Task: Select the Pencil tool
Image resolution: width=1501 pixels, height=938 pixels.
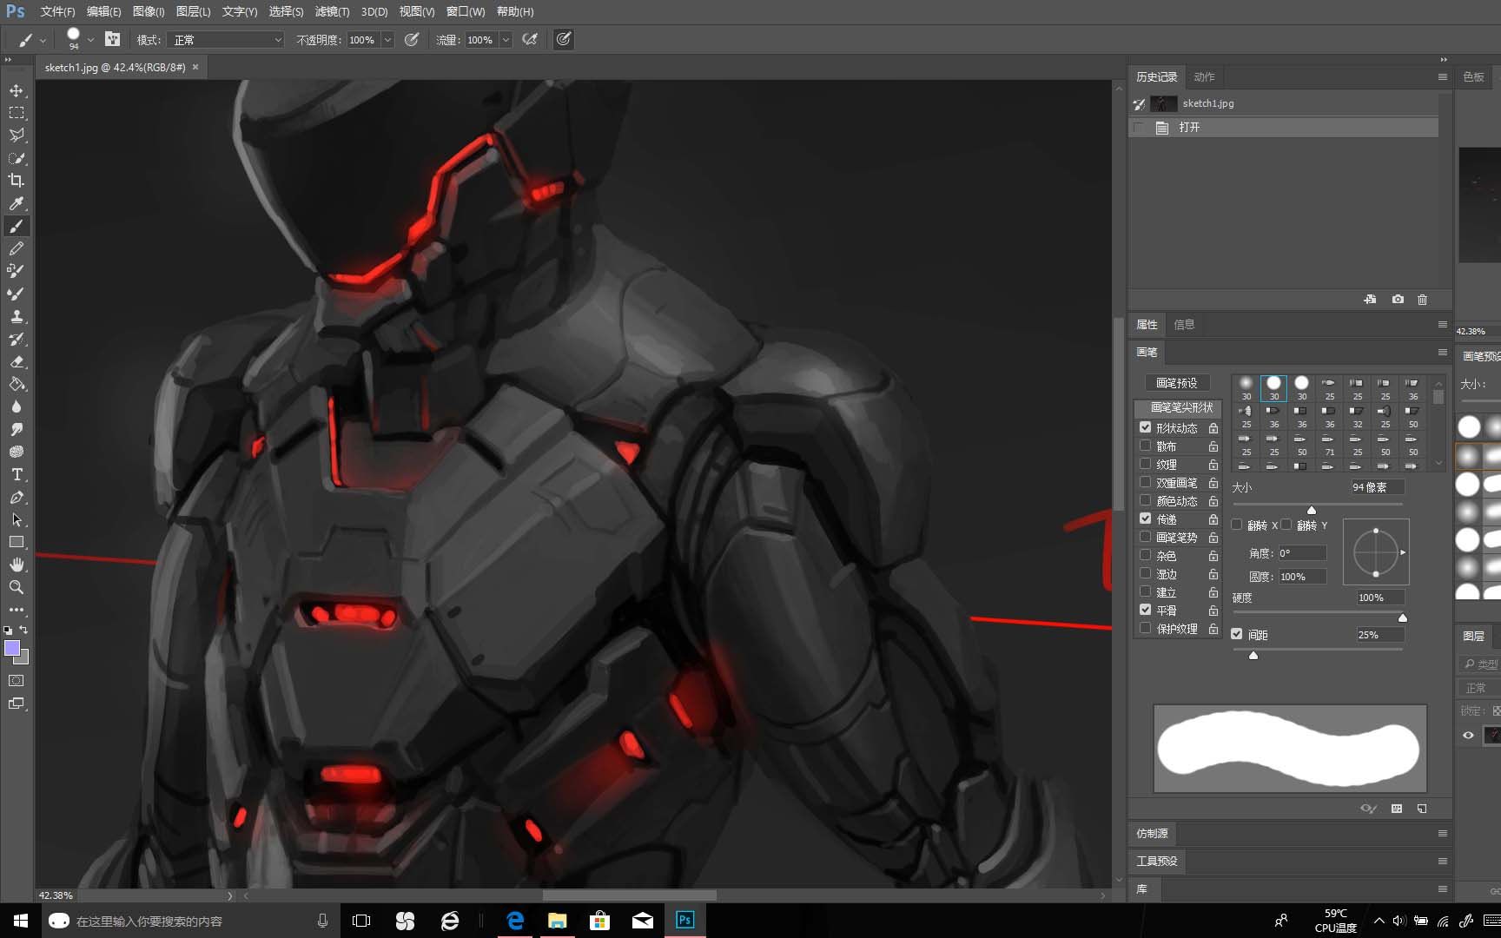Action: pos(17,248)
